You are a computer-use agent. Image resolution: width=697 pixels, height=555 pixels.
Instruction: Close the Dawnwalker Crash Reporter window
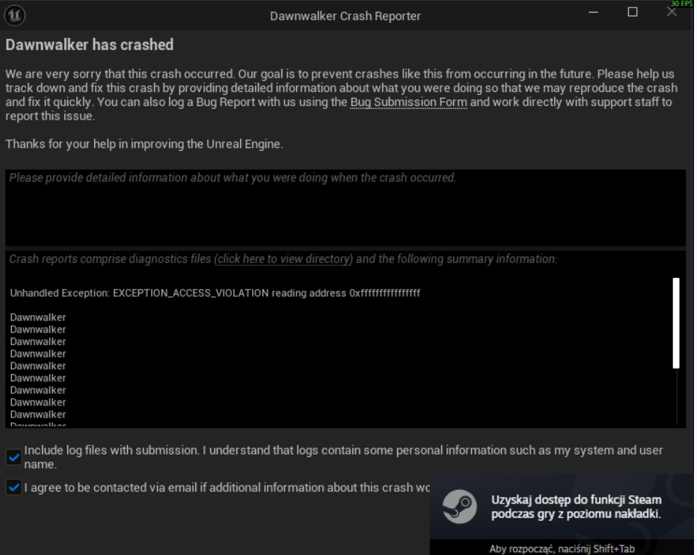pyautogui.click(x=672, y=13)
